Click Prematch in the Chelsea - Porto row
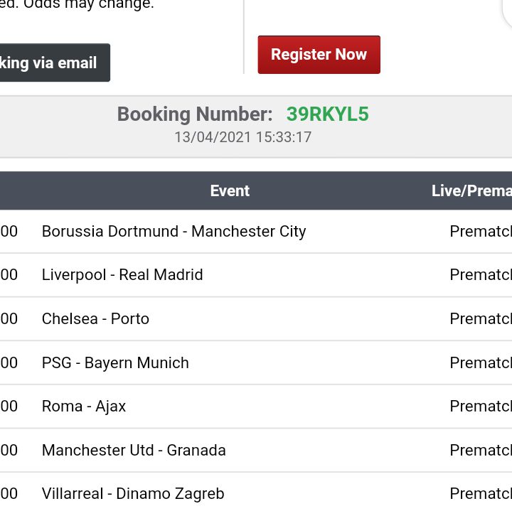 480,319
